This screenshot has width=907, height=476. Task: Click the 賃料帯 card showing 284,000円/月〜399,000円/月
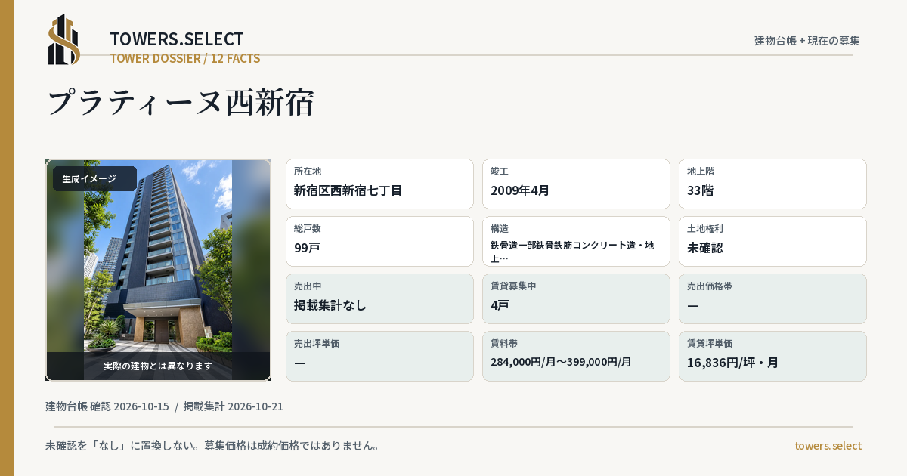coord(576,356)
